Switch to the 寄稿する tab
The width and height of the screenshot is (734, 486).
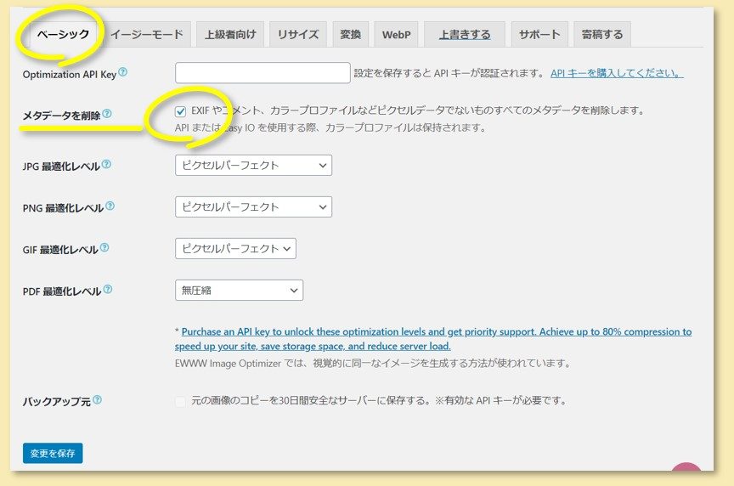[602, 34]
